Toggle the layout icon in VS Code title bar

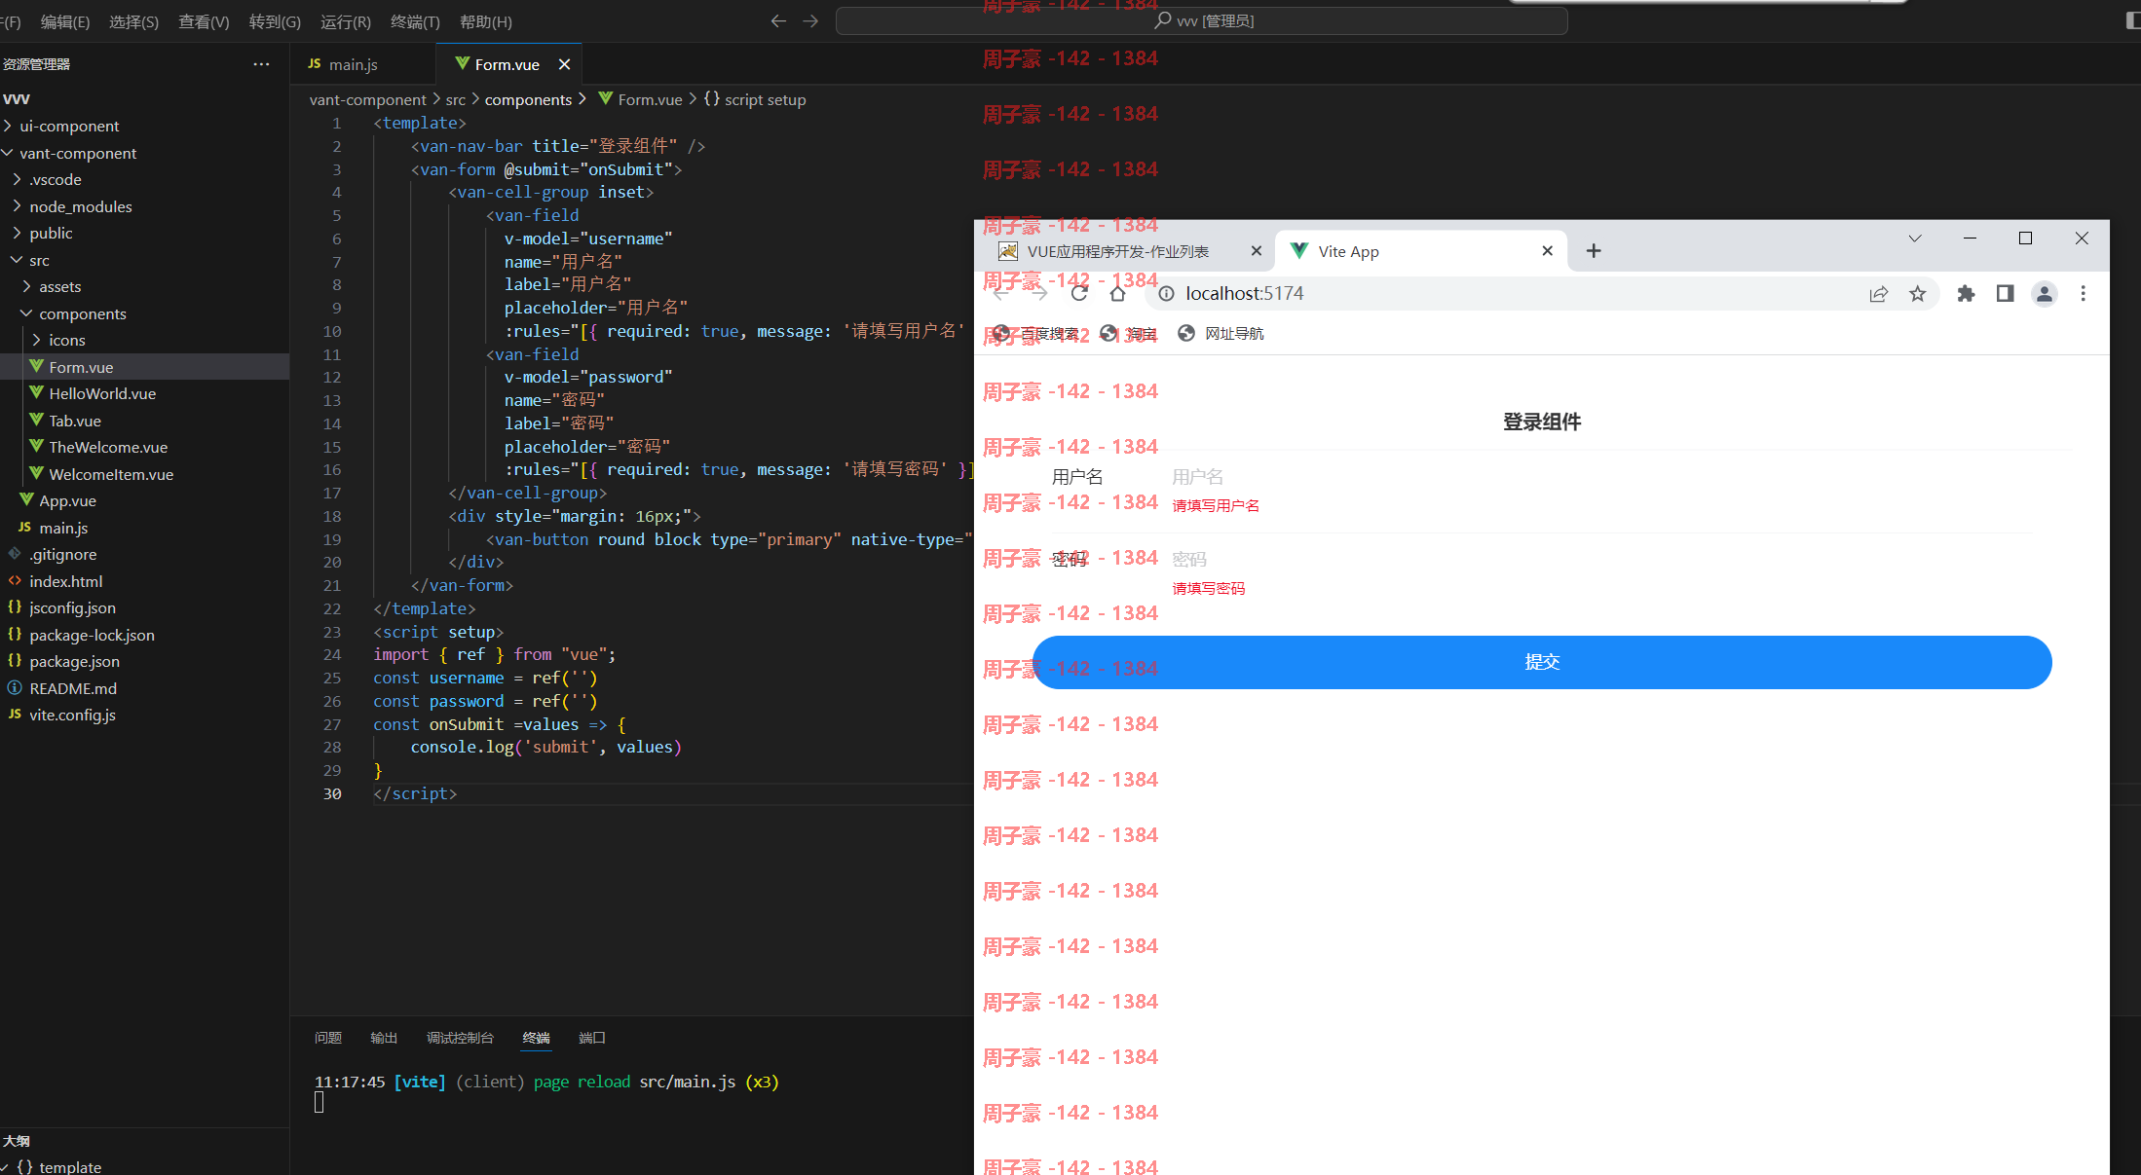(x=2133, y=20)
